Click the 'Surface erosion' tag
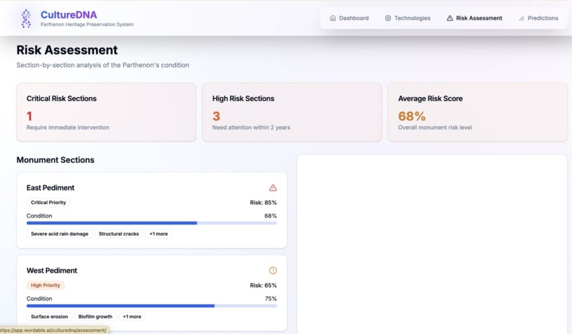Image resolution: width=572 pixels, height=334 pixels. click(49, 317)
